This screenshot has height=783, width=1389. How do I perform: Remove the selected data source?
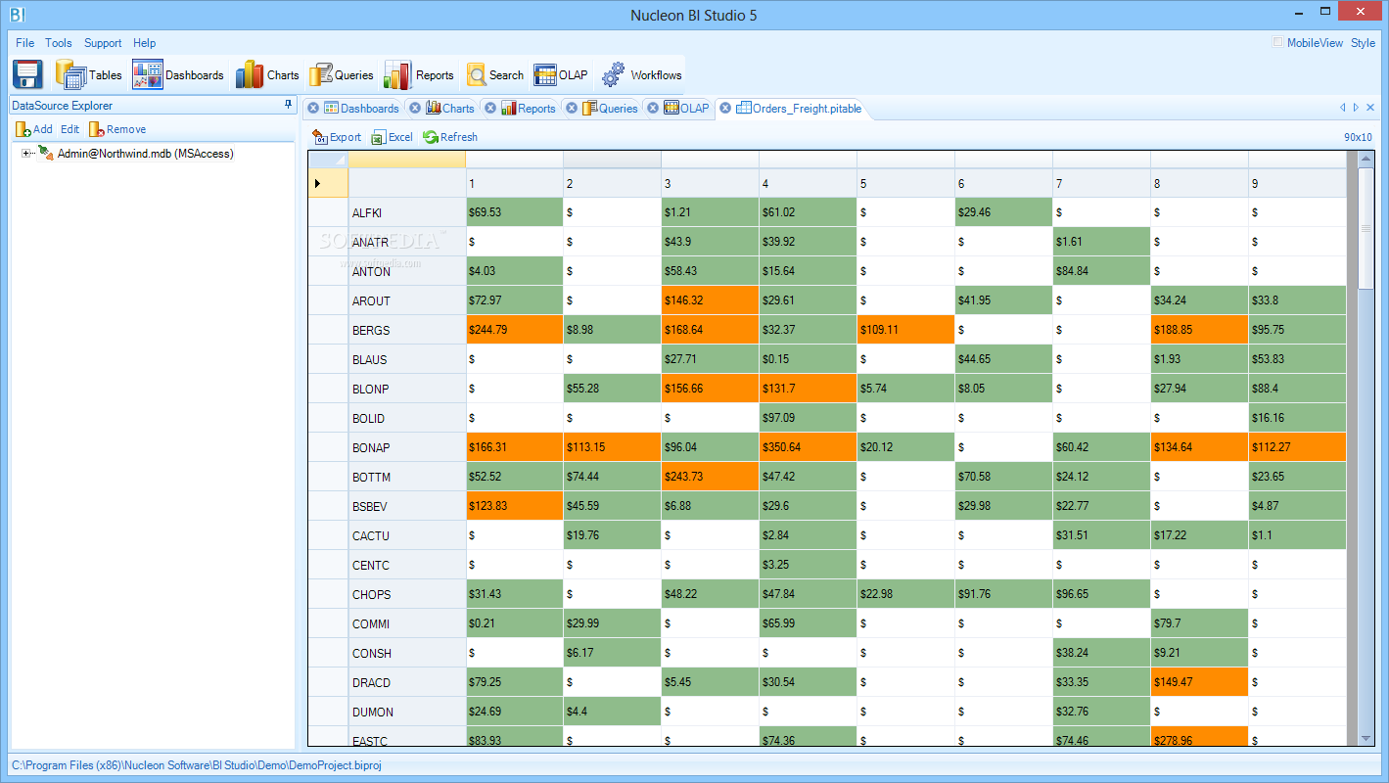[x=117, y=129]
